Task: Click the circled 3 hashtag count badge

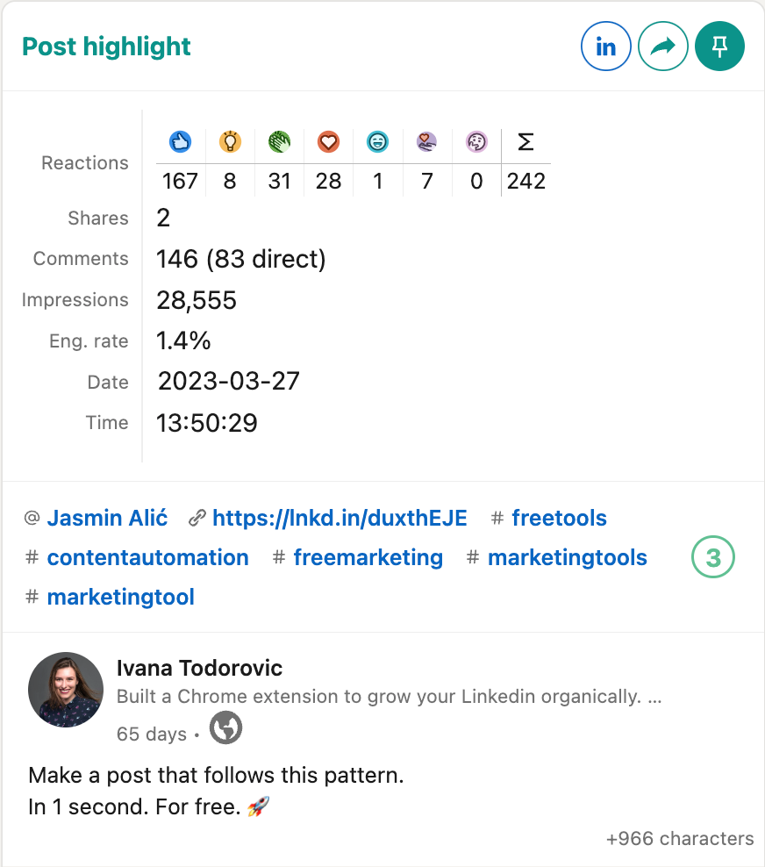Action: click(712, 556)
